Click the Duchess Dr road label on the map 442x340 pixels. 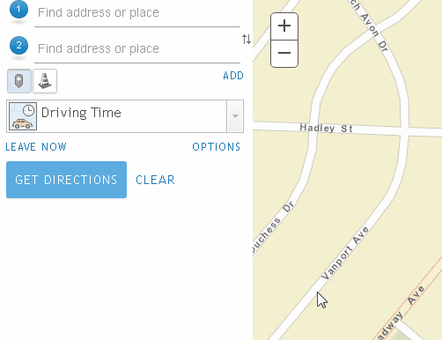tap(273, 226)
